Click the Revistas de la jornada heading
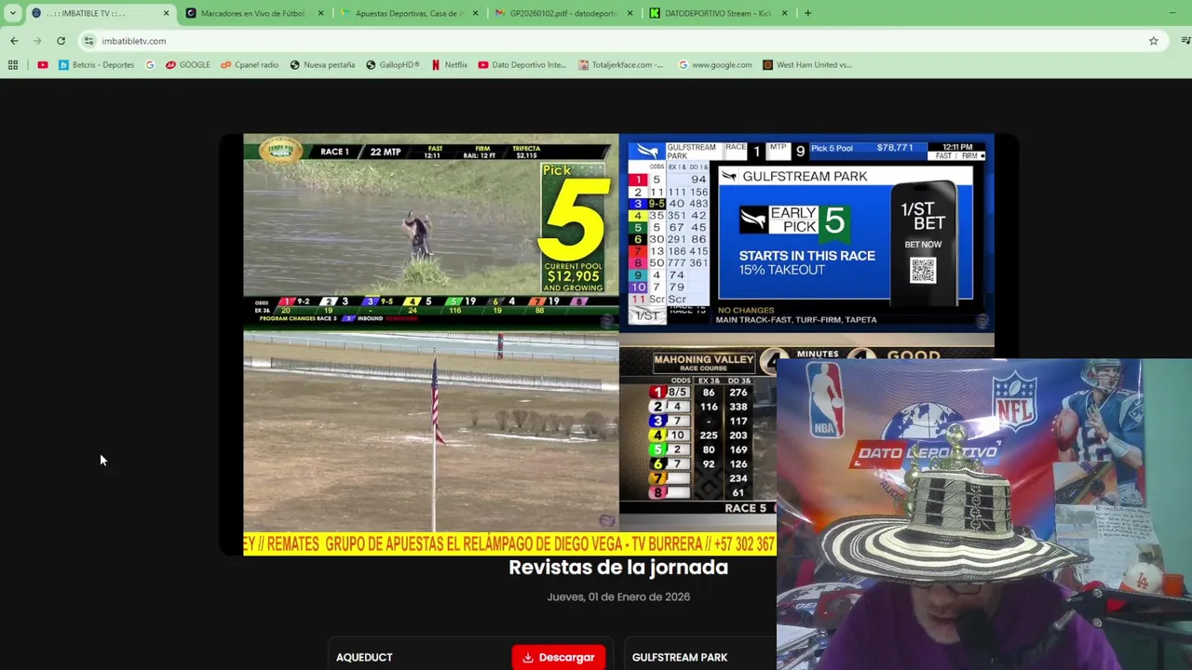The height and width of the screenshot is (670, 1192). click(x=618, y=567)
